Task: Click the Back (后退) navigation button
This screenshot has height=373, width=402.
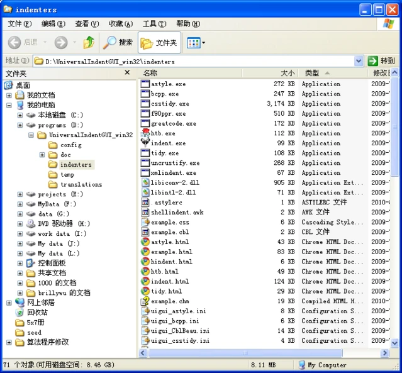Action: [x=24, y=42]
